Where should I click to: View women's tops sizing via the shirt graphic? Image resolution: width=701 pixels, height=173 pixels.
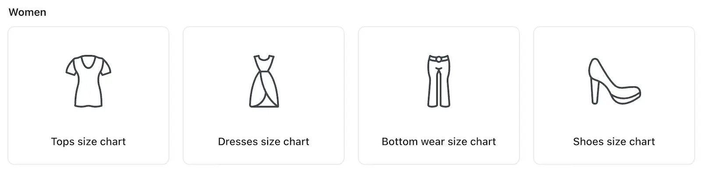click(x=88, y=81)
